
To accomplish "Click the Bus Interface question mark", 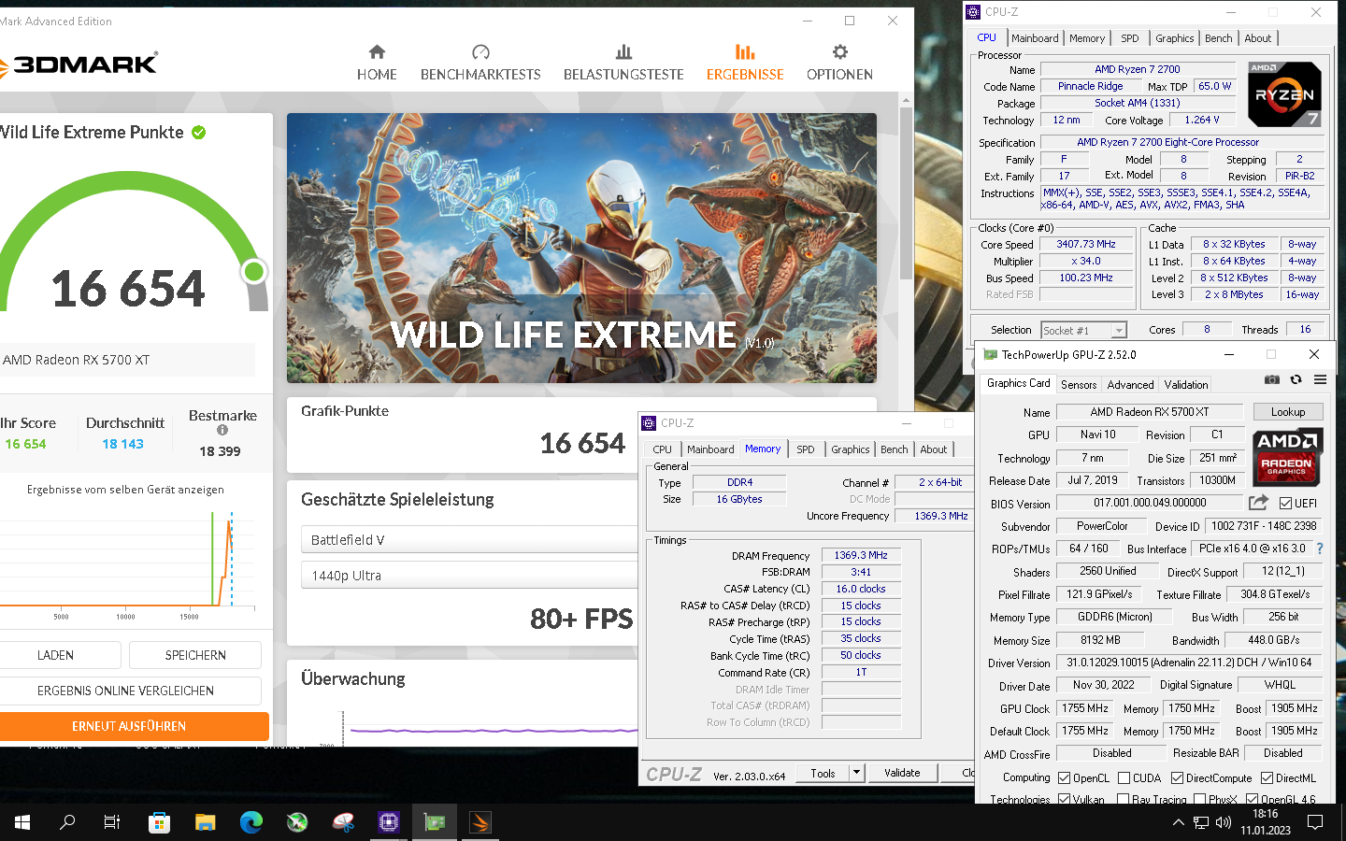I will pyautogui.click(x=1320, y=549).
